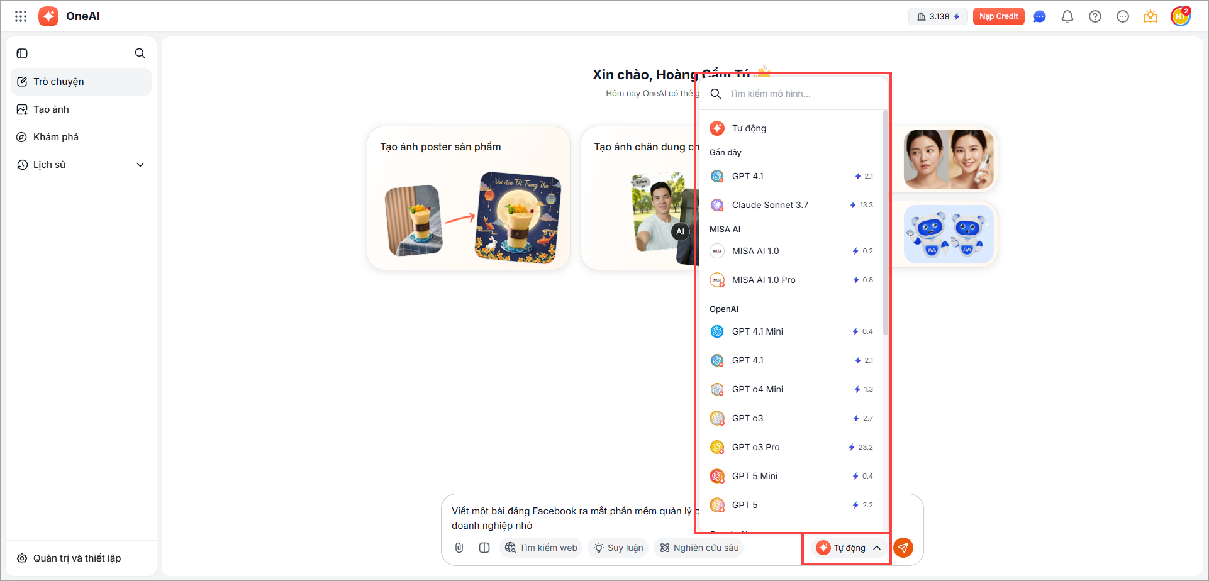Image resolution: width=1209 pixels, height=581 pixels.
Task: Click the prompt text input box
Action: [571, 518]
